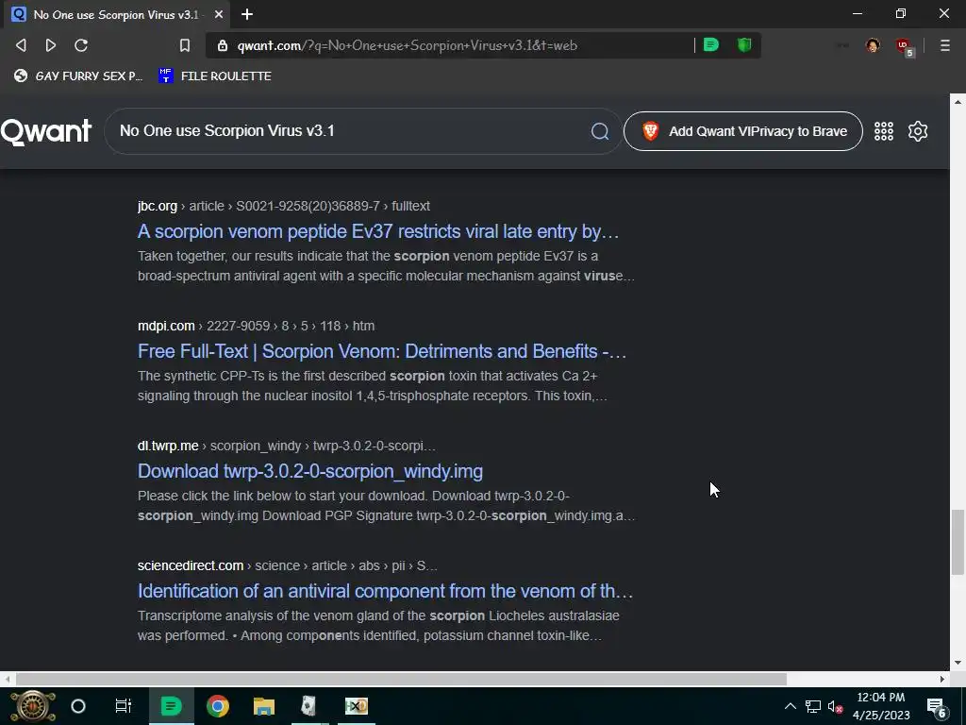Screen dimensions: 966x725
Task: Open Google Chrome from taskbar
Action: click(x=218, y=706)
